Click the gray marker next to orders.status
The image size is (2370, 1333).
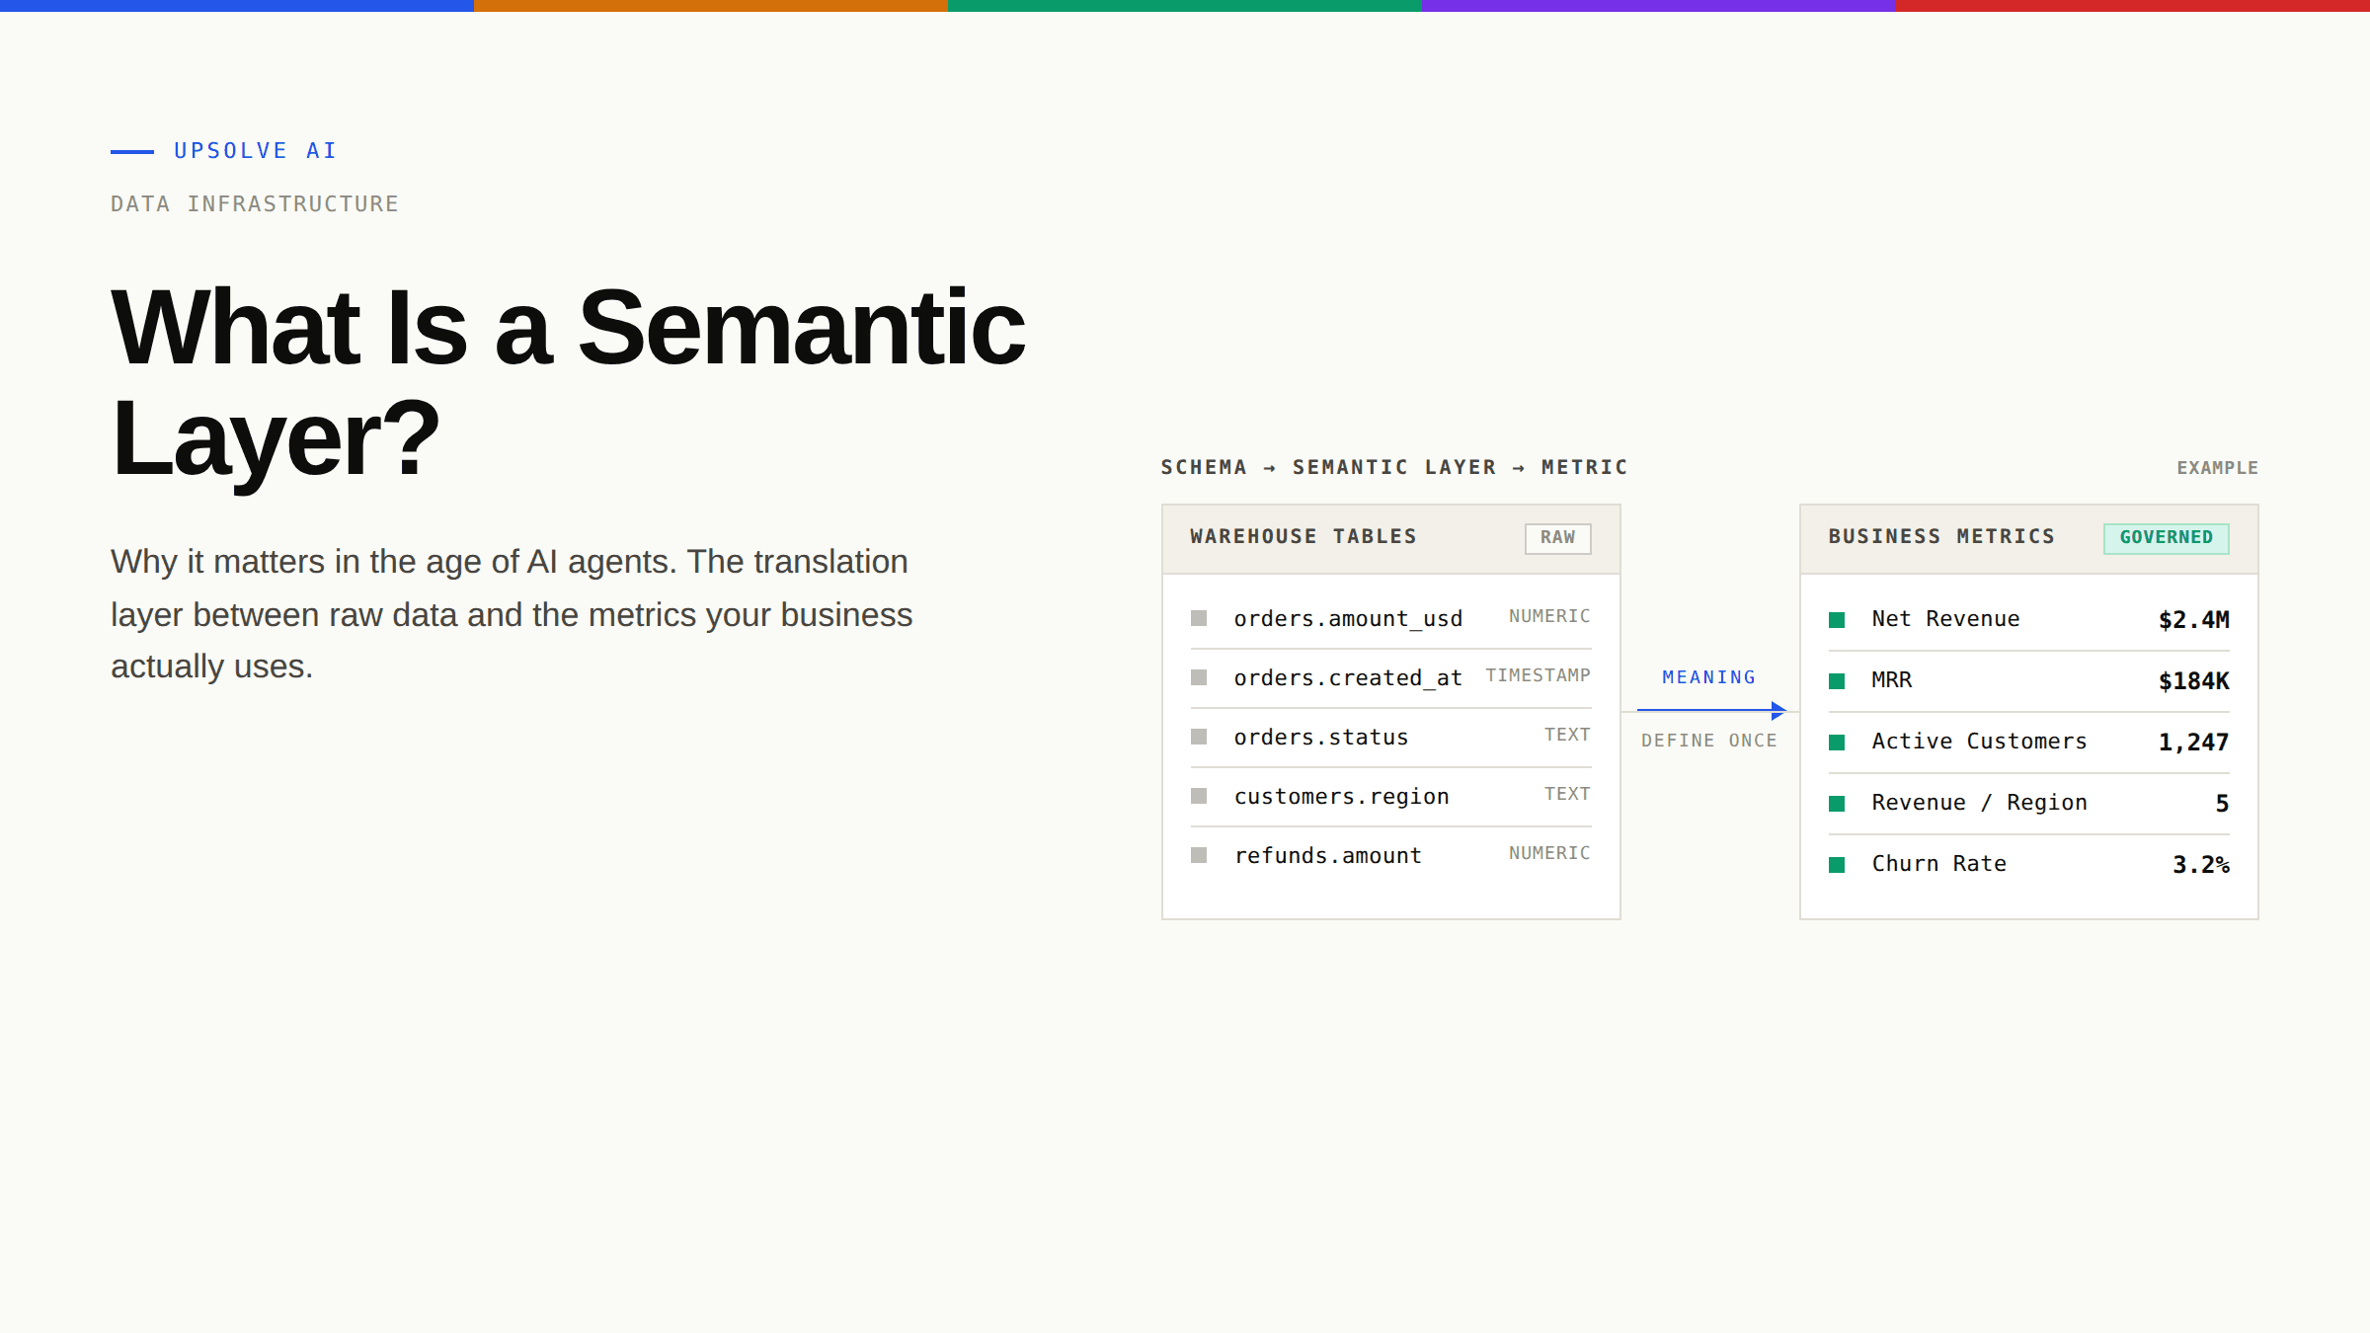click(x=1199, y=737)
